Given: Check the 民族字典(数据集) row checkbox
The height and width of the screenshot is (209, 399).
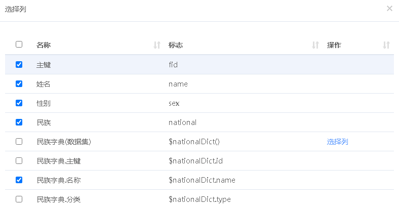Looking at the screenshot, I should click(x=19, y=142).
